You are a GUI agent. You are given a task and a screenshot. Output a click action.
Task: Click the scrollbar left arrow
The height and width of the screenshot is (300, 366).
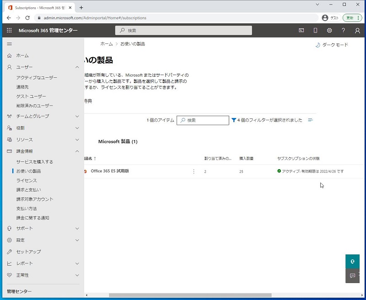(86, 295)
